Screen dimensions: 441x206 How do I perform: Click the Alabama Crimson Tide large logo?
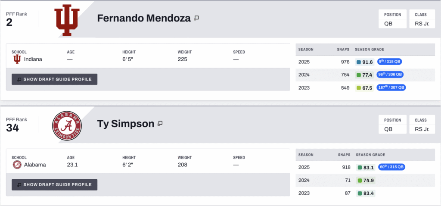66,125
